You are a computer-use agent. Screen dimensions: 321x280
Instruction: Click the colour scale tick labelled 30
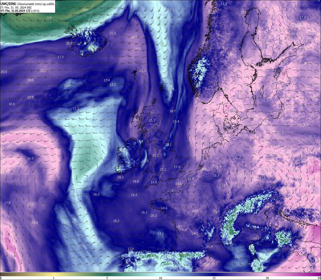pyautogui.click(x=267, y=278)
